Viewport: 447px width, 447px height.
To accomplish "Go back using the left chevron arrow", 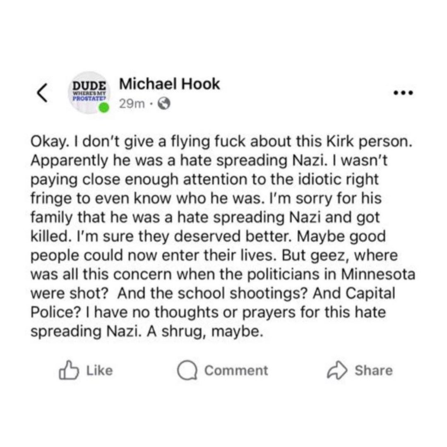I will 42,93.
